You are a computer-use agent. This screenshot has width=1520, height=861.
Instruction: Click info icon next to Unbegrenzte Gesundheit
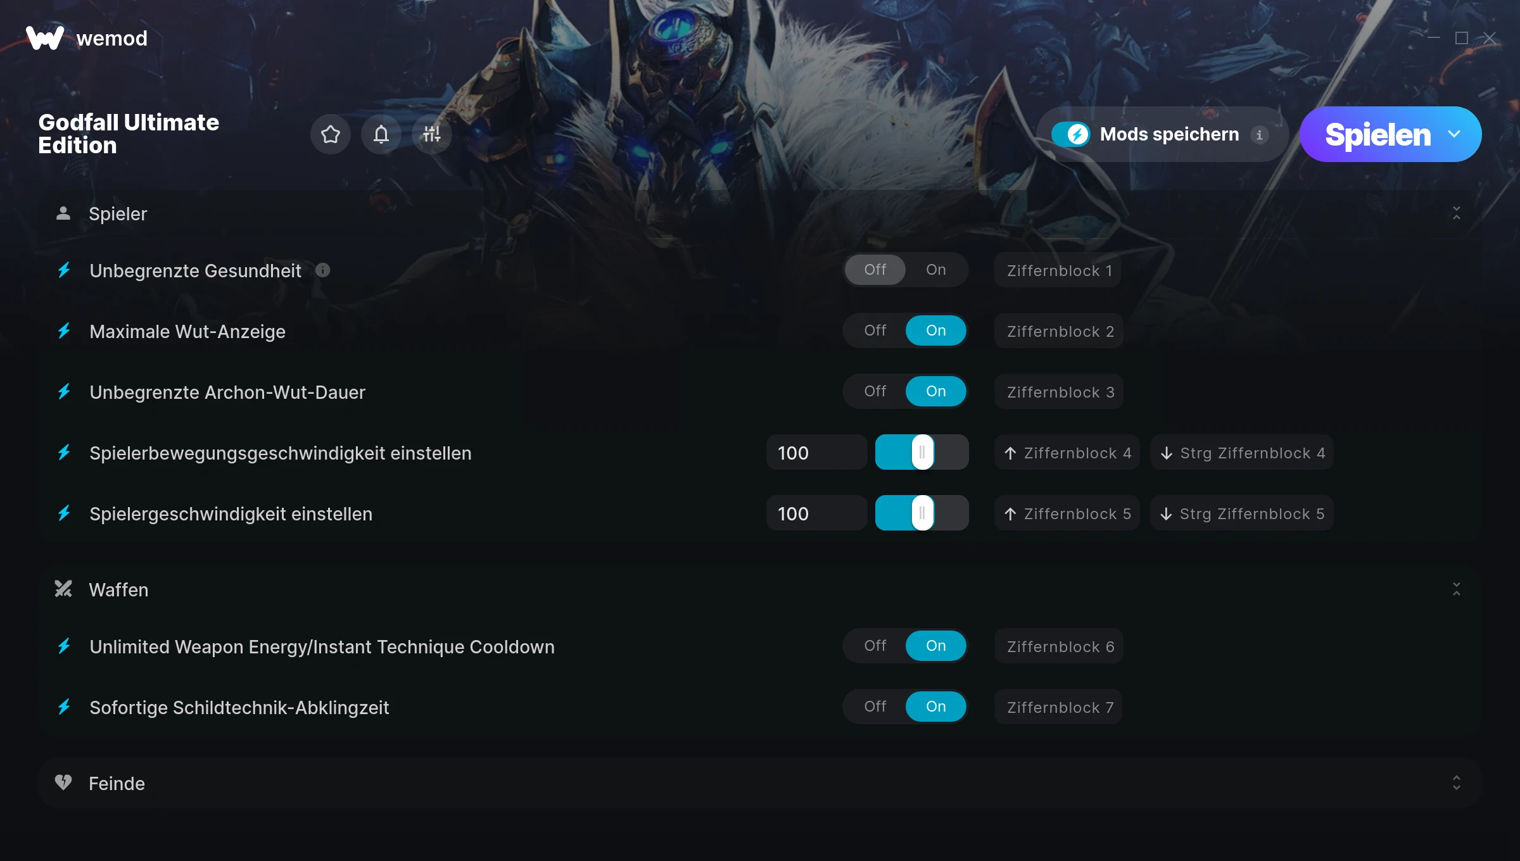(323, 270)
